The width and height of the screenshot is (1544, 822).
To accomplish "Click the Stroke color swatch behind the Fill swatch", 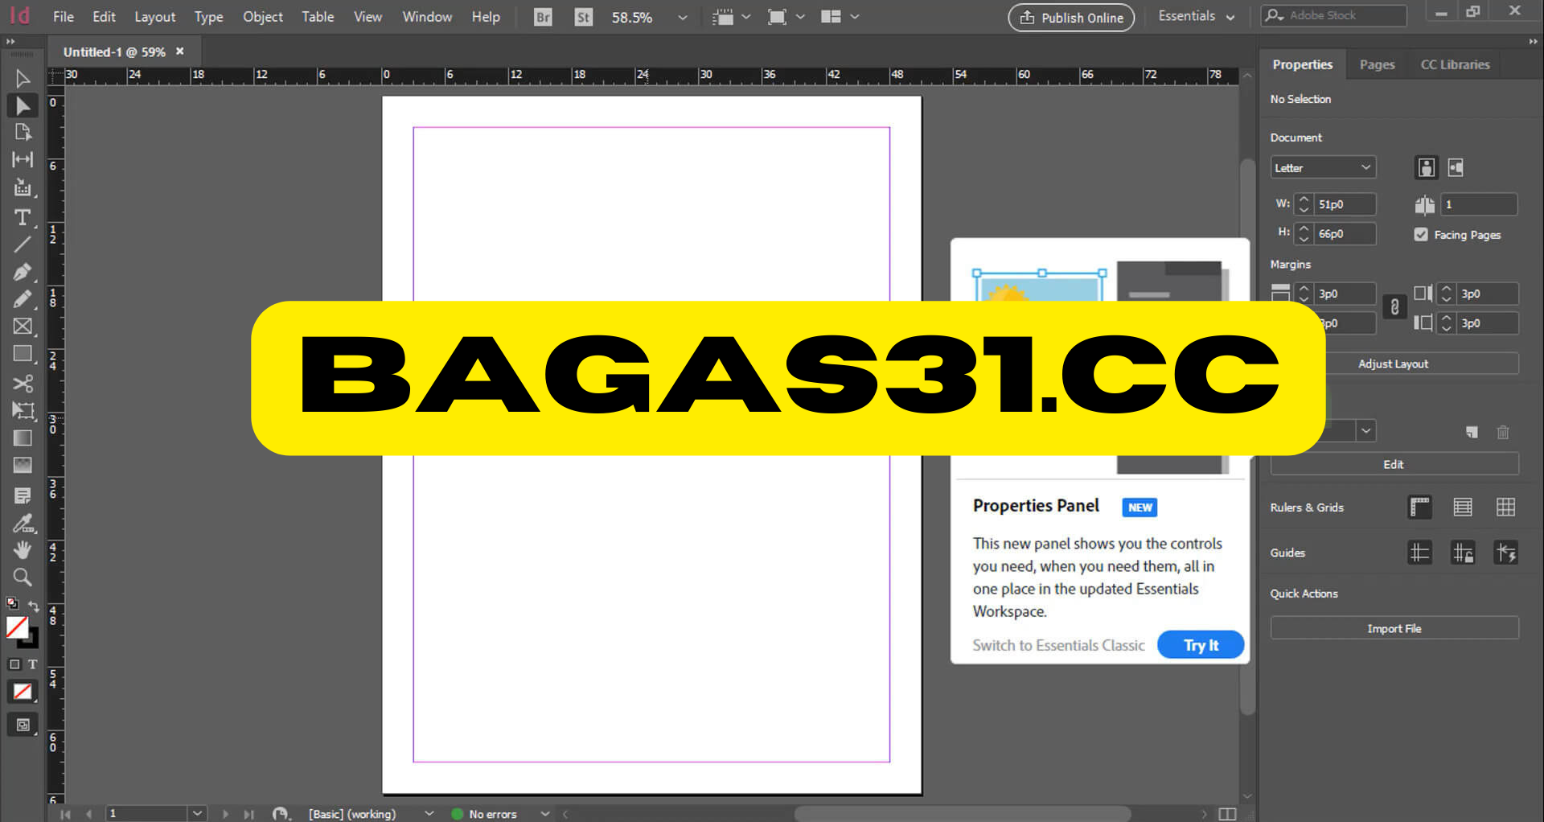I will click(32, 643).
